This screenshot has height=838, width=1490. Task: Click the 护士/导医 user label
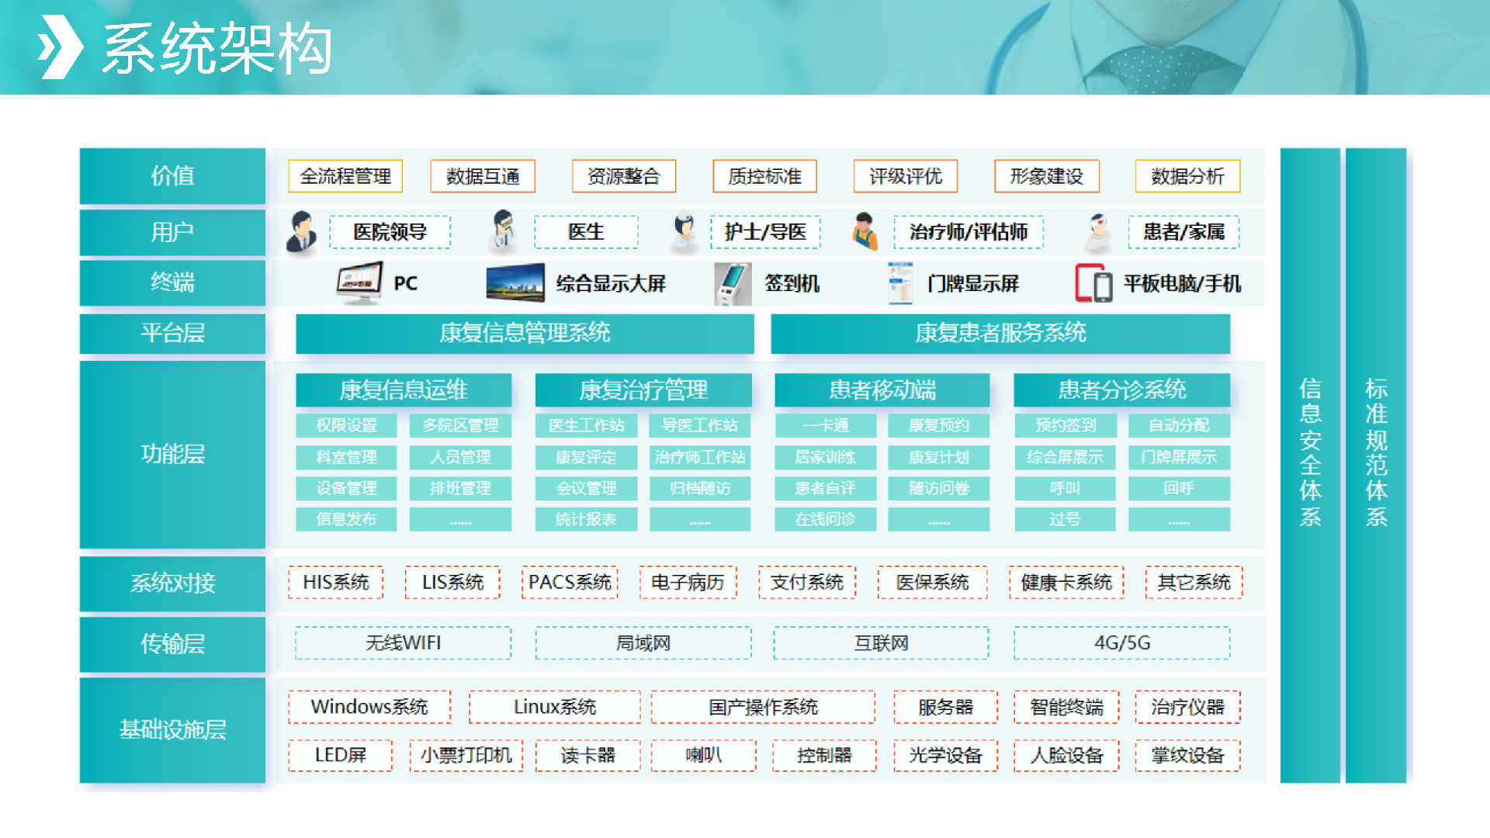[x=765, y=232]
